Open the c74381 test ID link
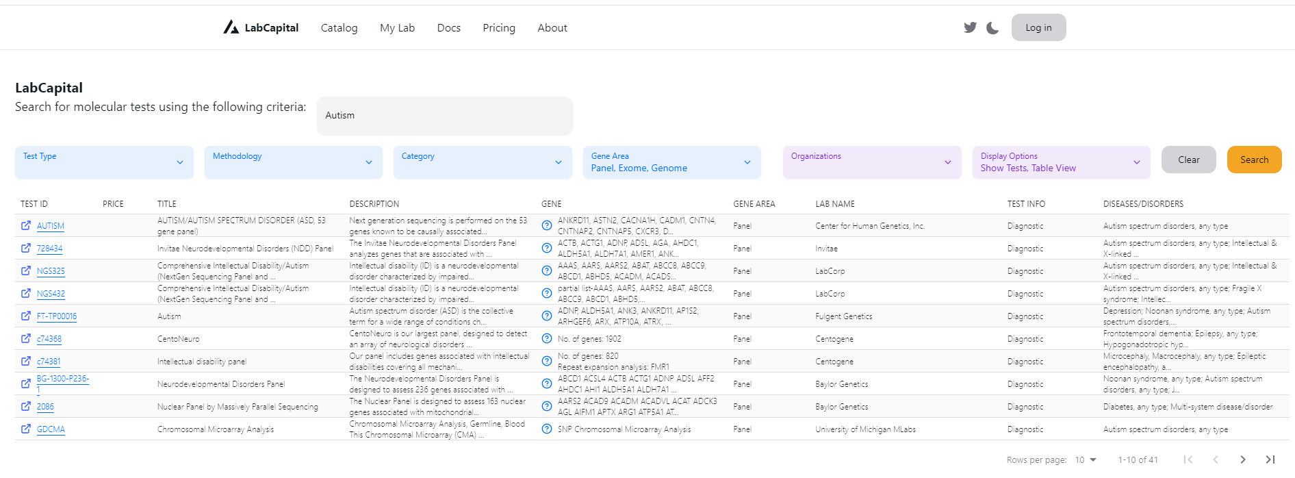 click(49, 362)
